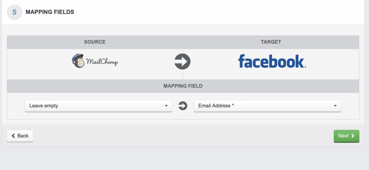The height and width of the screenshot is (170, 369).
Task: Click the small arrow between mapping dropdowns
Action: (x=183, y=106)
